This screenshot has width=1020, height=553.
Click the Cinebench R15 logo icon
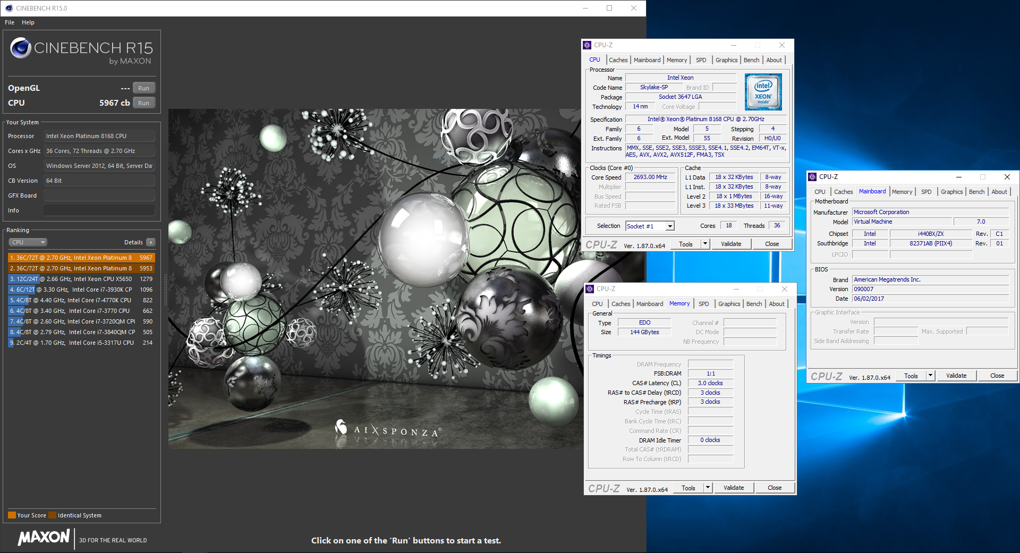pos(21,48)
